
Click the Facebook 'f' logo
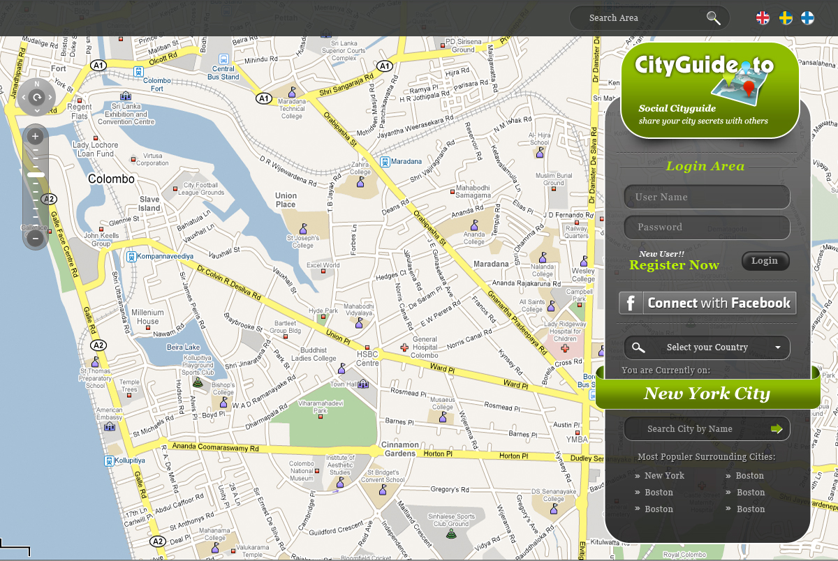pyautogui.click(x=631, y=303)
